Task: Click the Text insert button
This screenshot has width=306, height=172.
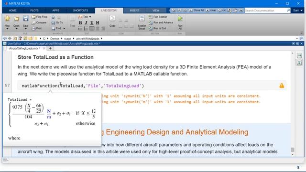Action: [72, 21]
